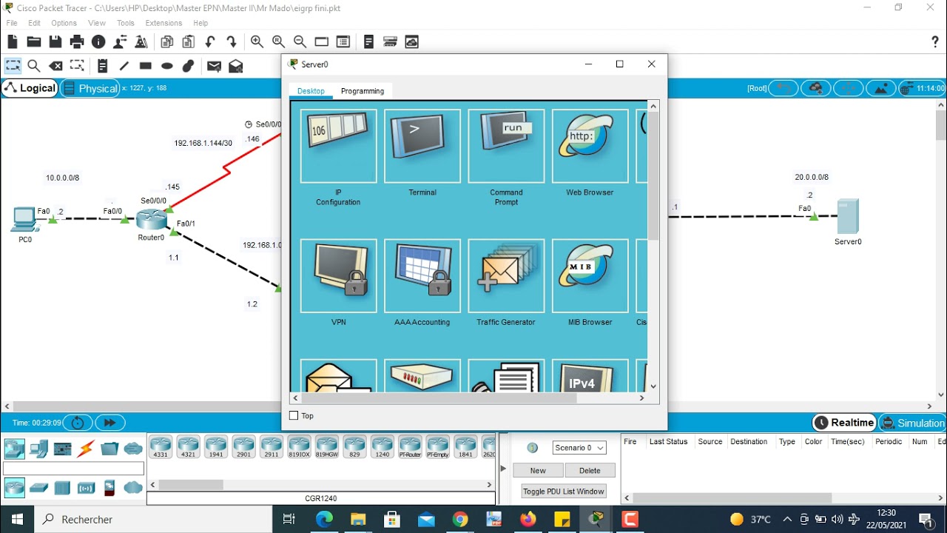Switch to Realtime mode
Screen dimensions: 947x533
843,423
